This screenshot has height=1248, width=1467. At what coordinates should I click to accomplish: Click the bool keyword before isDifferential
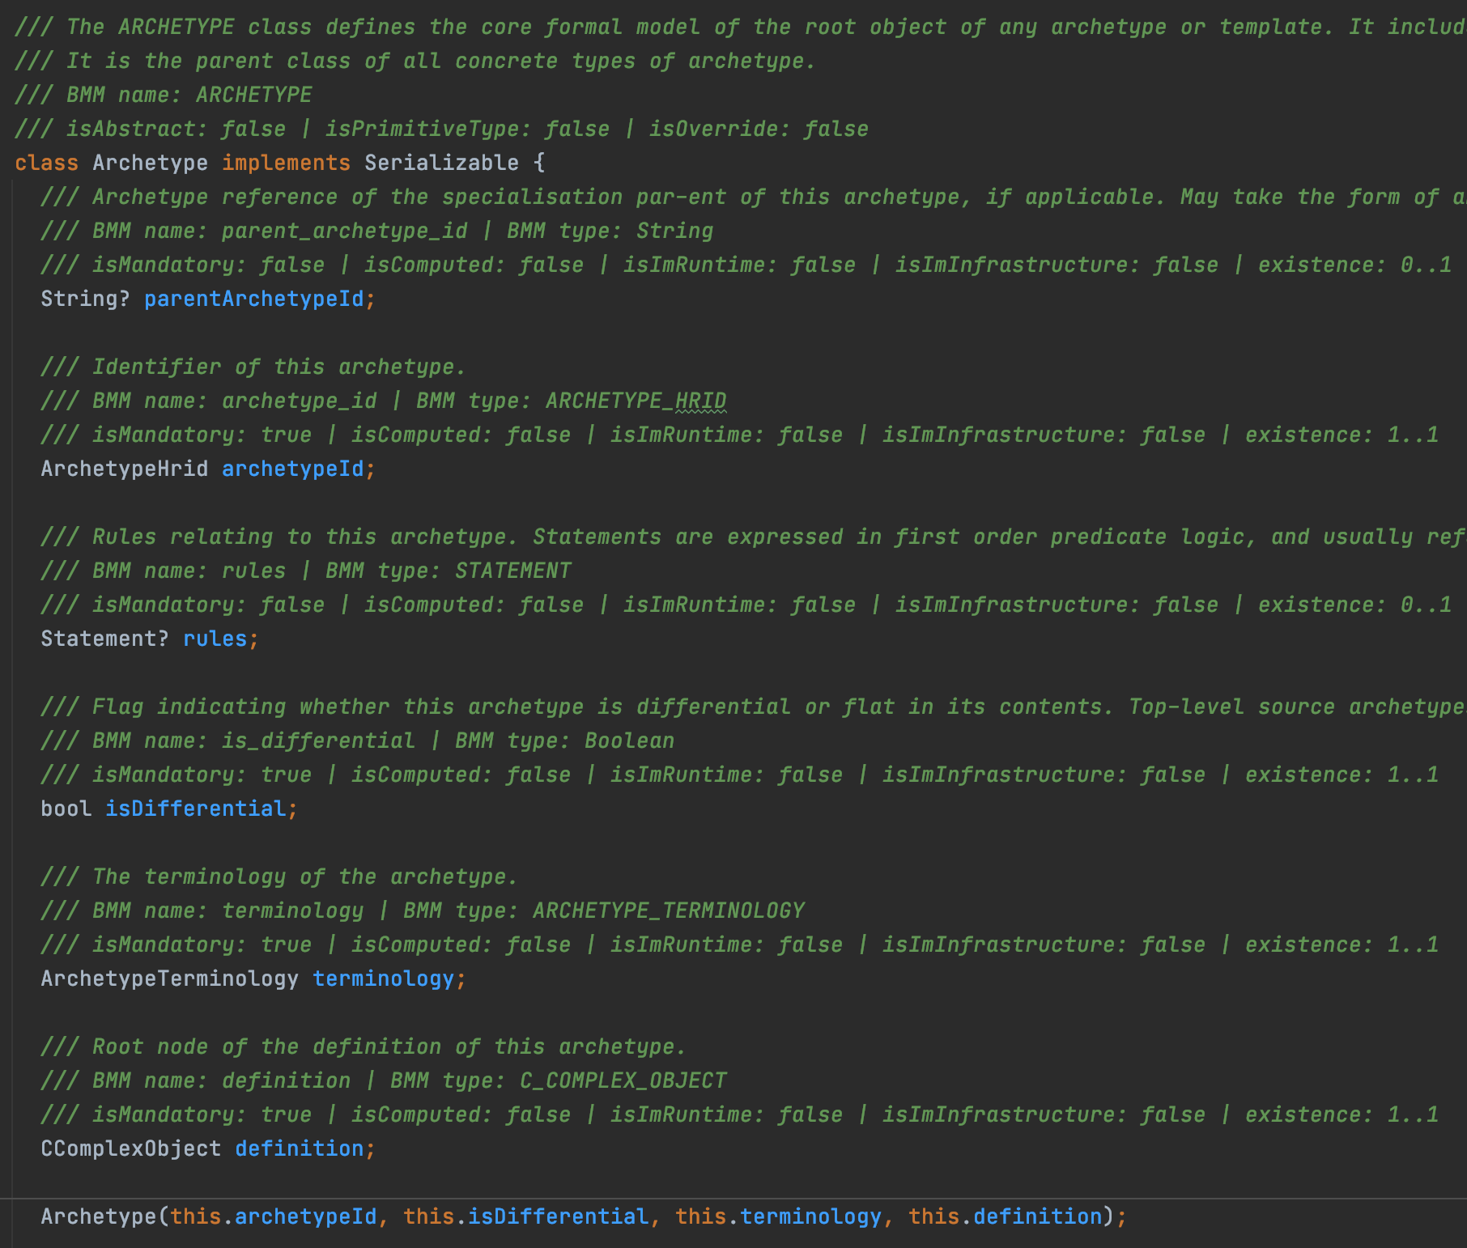pos(66,809)
